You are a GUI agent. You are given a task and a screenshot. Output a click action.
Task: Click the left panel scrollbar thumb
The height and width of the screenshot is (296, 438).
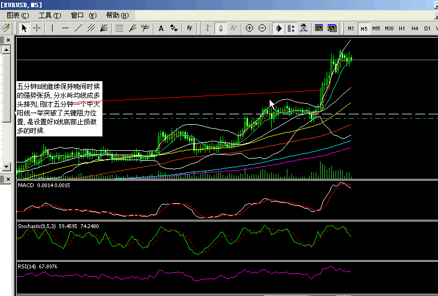(7, 88)
